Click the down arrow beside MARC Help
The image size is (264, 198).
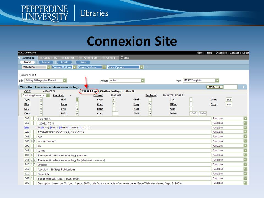click(x=243, y=87)
